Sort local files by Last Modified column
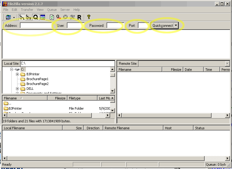Image resolution: width=232 pixels, height=169 pixels. click(x=104, y=98)
